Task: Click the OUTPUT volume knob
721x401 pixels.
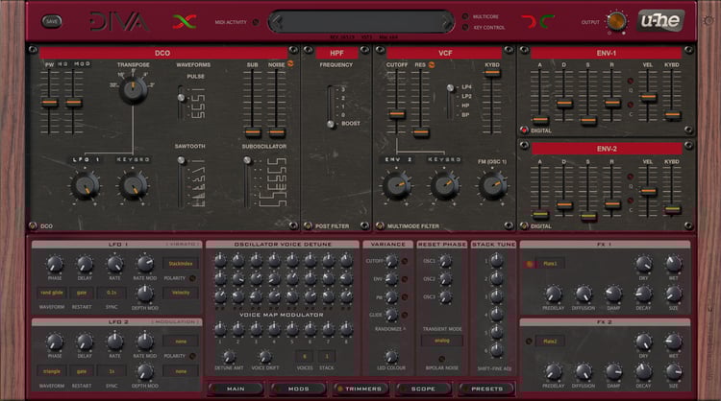Action: (616, 21)
